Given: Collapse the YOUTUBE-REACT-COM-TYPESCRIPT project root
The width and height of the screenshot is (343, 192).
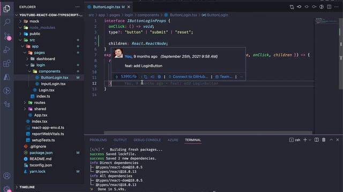Looking at the screenshot, I should (49, 15).
